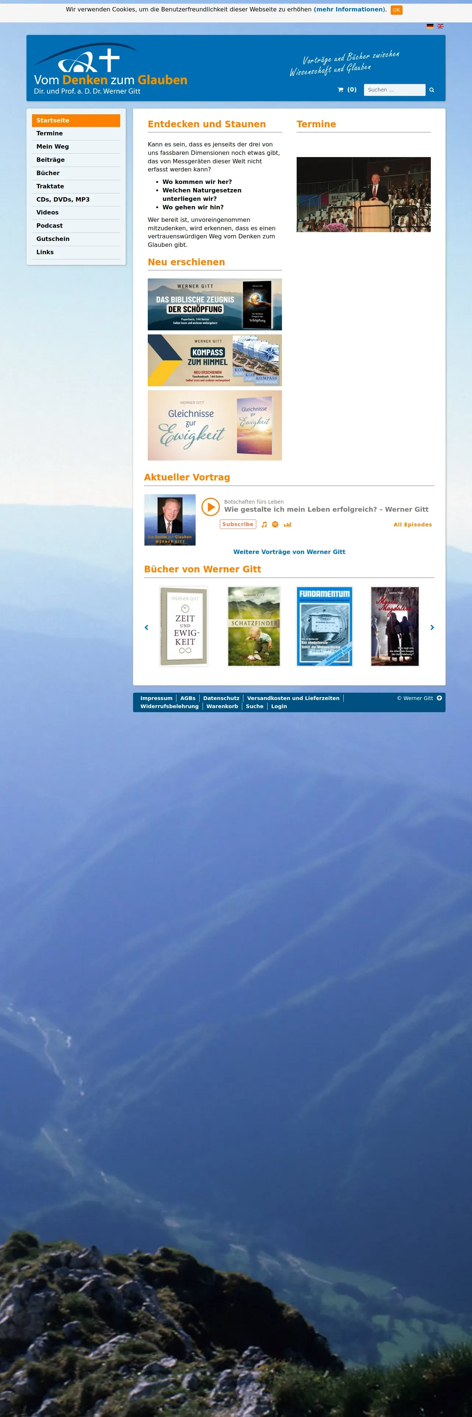Go to previous books in the carousel

point(146,627)
